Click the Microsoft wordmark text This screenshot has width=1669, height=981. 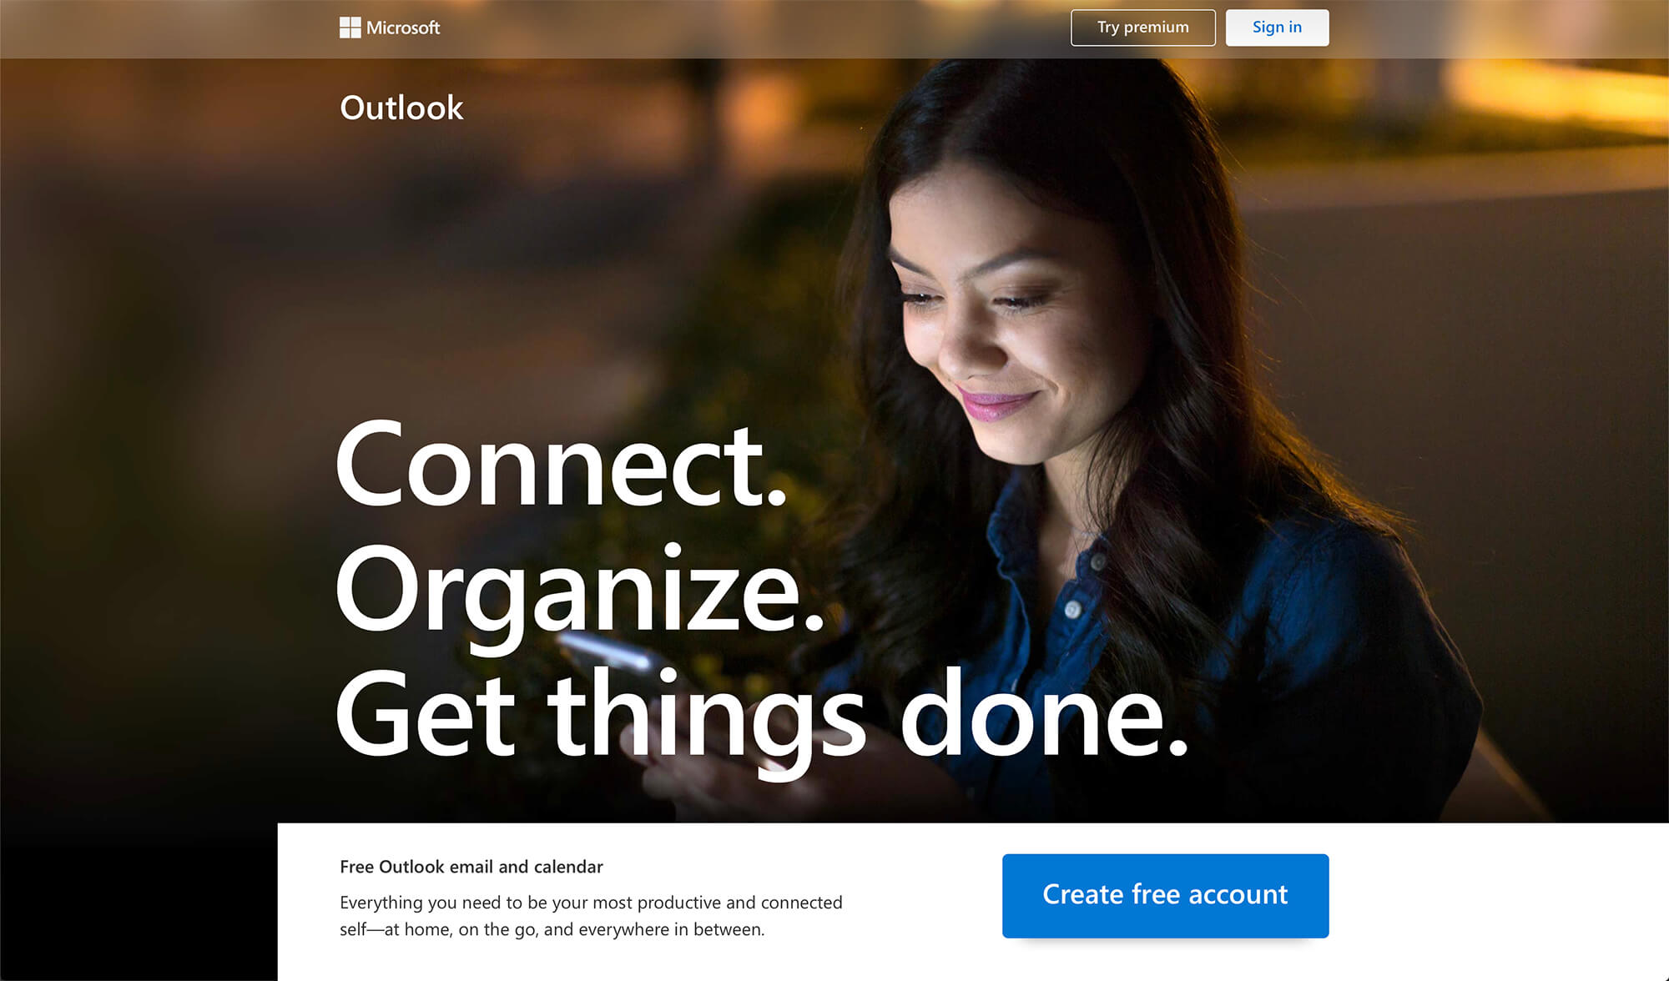point(403,28)
